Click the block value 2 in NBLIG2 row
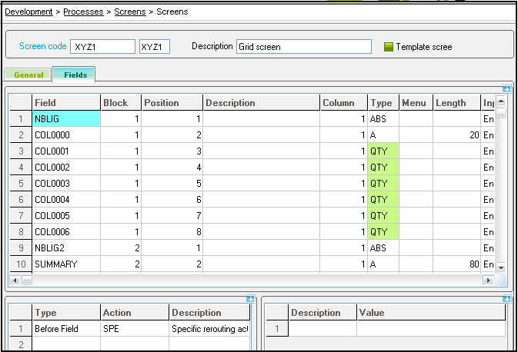This screenshot has height=352, width=518. 121,248
